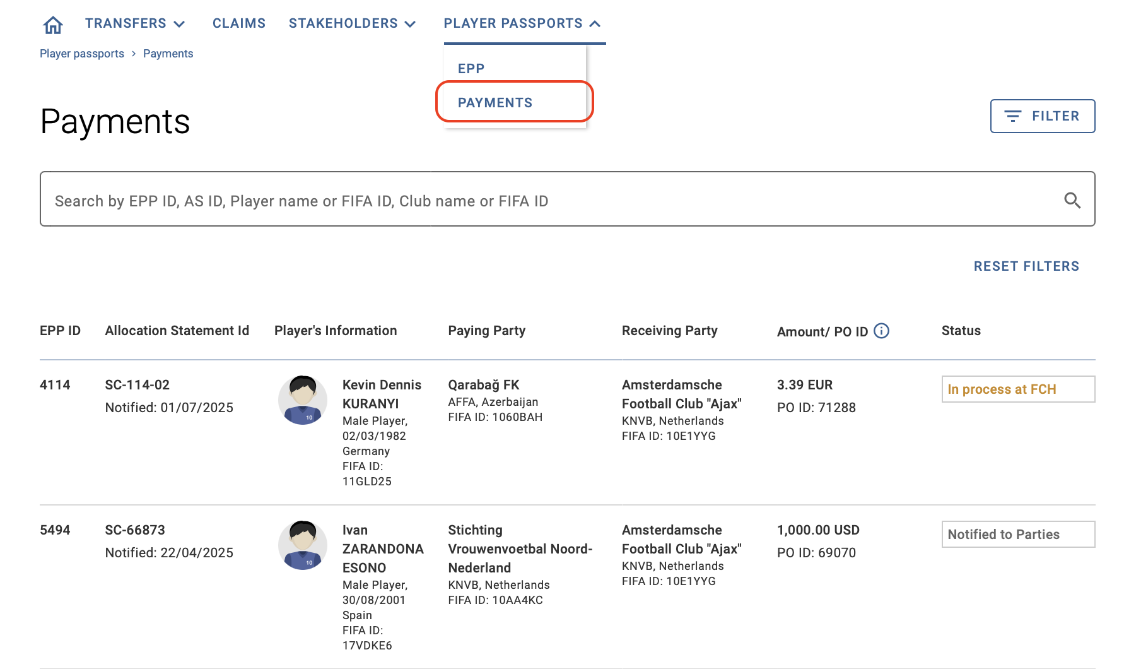Click amount 3.39 EUR
This screenshot has height=669, width=1124.
(x=805, y=385)
